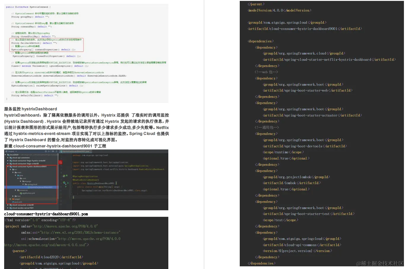Expand the target folder in the project tree
This screenshot has height=269, width=406.
10,198
